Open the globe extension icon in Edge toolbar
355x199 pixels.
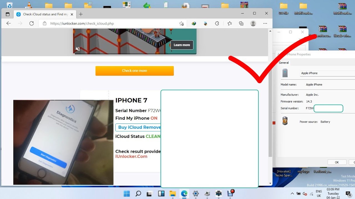tap(194, 23)
